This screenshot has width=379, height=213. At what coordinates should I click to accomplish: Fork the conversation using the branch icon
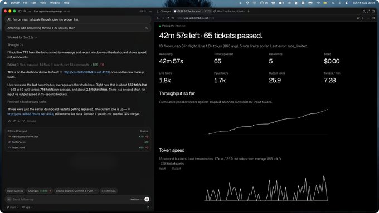(x=23, y=121)
